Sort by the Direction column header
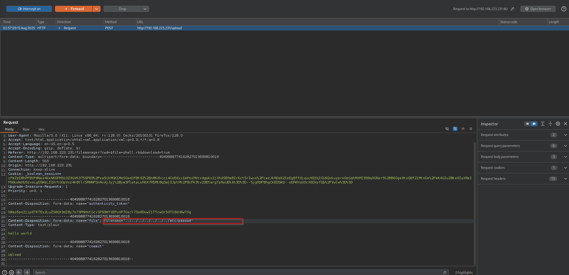 tap(80, 22)
